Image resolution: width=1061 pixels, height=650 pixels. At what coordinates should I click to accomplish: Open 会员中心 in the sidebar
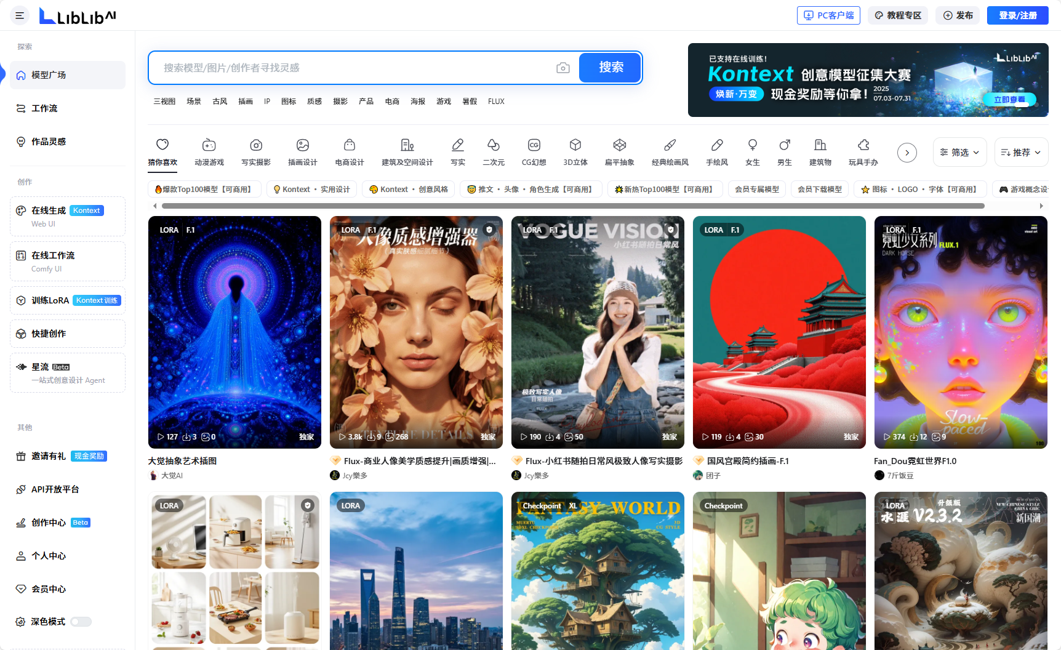coord(68,589)
